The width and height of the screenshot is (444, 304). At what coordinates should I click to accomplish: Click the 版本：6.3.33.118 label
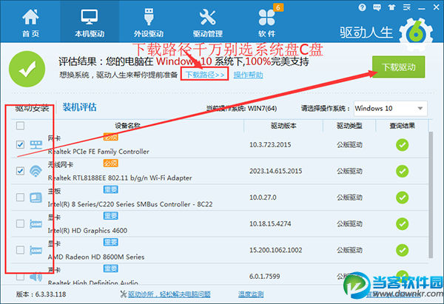pyautogui.click(x=41, y=294)
